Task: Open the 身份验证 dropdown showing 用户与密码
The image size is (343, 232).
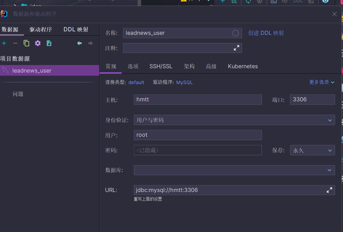Action: pos(234,120)
